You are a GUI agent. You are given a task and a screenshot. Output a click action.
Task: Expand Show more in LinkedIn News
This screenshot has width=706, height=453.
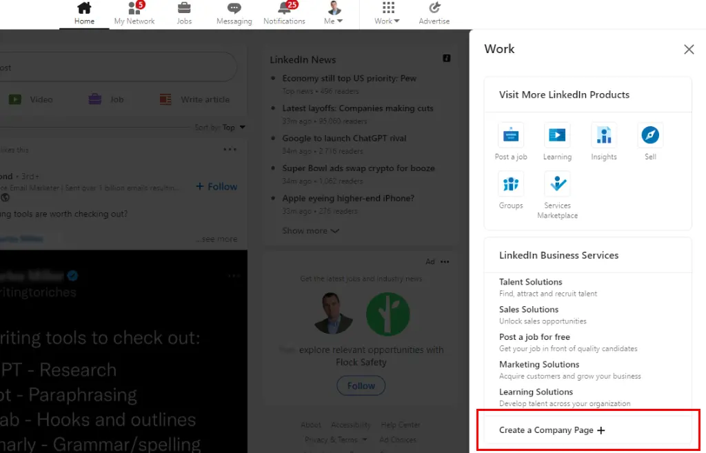pyautogui.click(x=310, y=230)
